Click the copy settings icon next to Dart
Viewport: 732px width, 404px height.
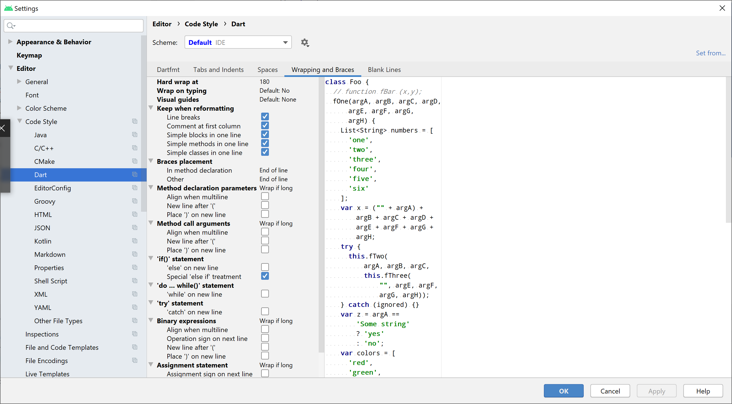[135, 174]
